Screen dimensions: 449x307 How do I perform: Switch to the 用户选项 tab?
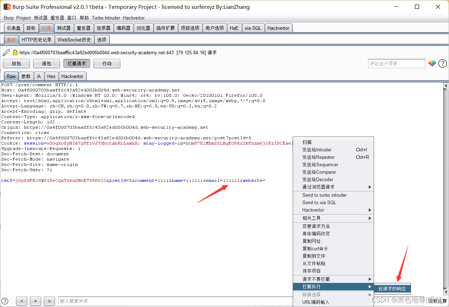(x=215, y=28)
